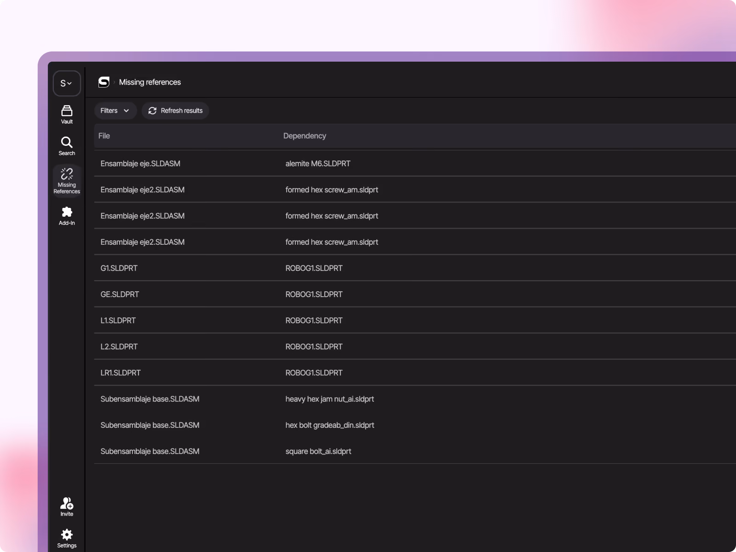
Task: Sort by the Dependency column header
Action: pyautogui.click(x=305, y=136)
